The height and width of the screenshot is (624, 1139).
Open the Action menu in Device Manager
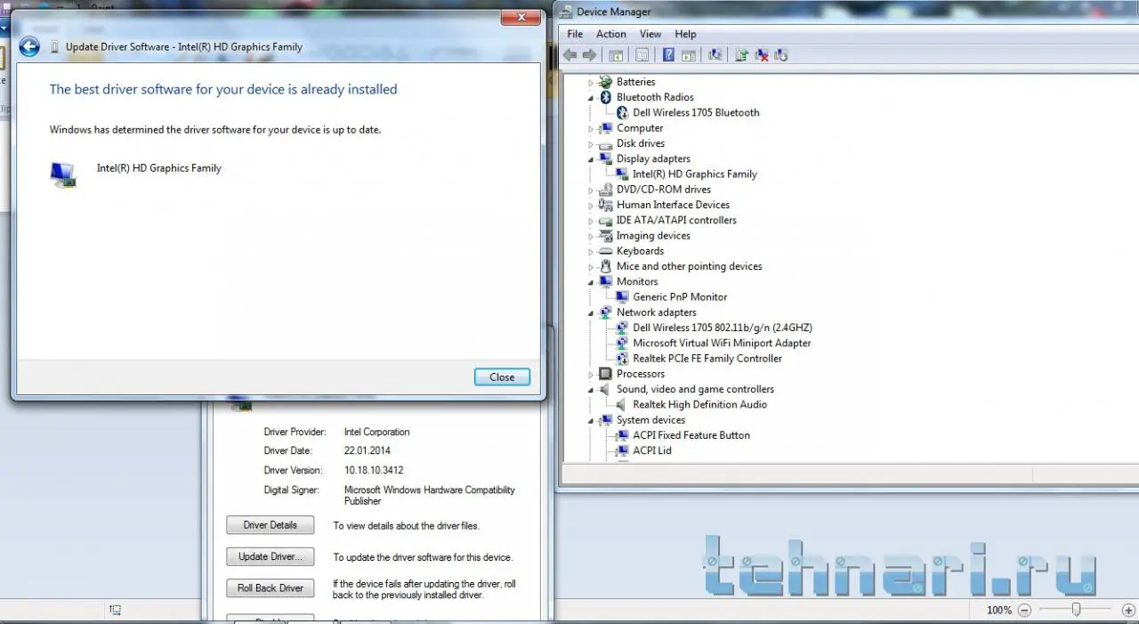[611, 34]
